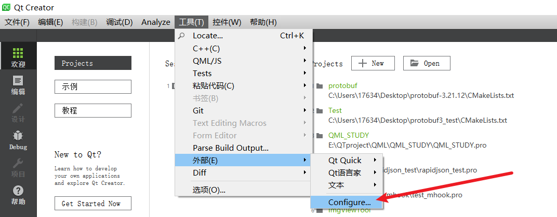The height and width of the screenshot is (217, 557).
Task: Expand the 外部(E) submenu
Action: pos(244,161)
